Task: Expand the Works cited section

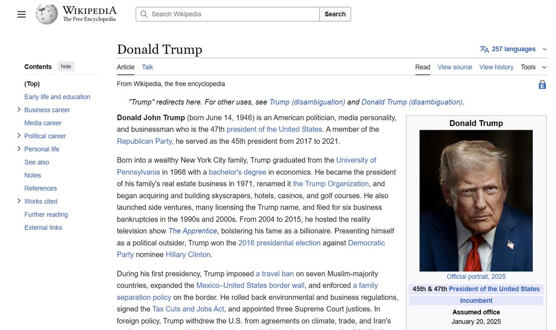Action: pyautogui.click(x=19, y=201)
